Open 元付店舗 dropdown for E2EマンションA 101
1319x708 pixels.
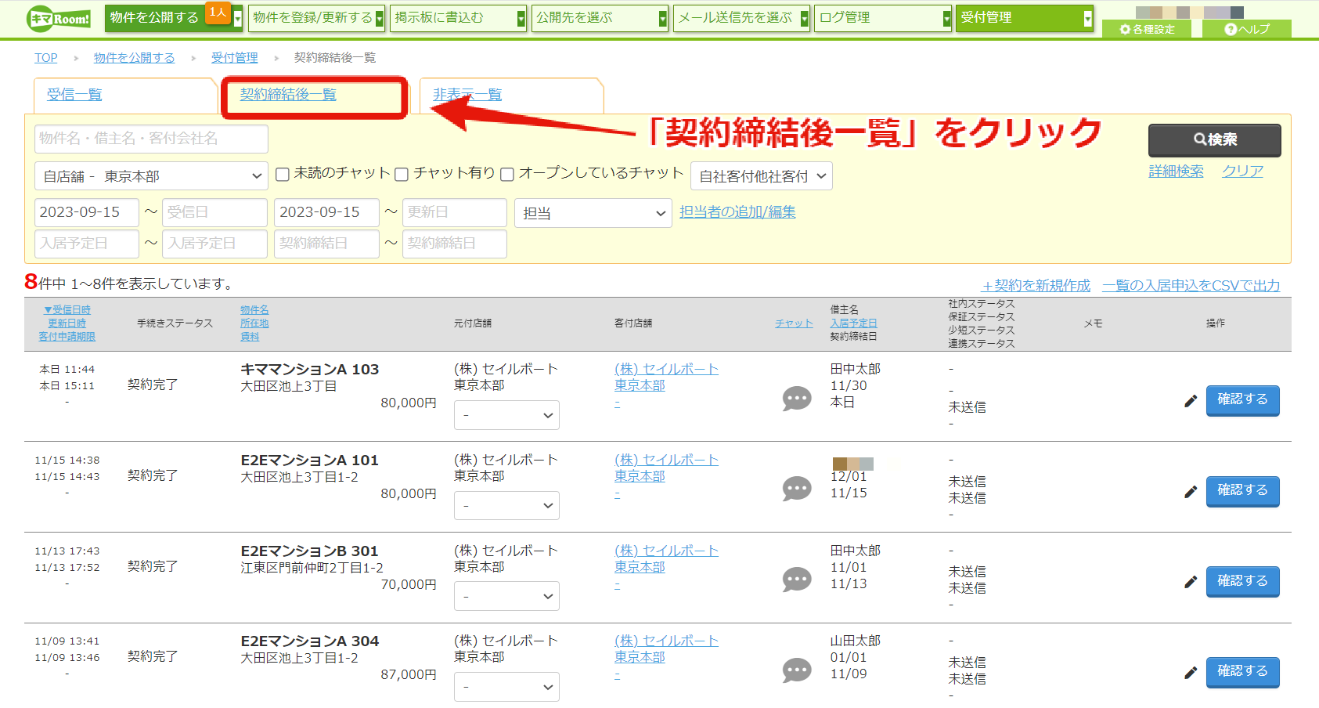click(x=506, y=506)
